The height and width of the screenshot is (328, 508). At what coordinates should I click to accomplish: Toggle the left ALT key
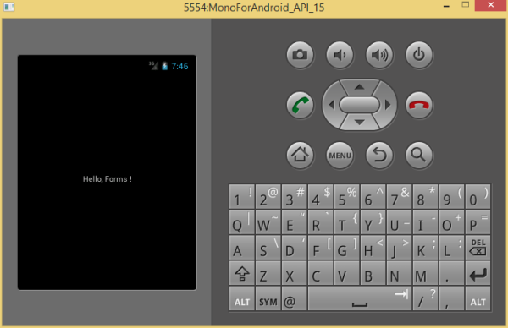point(242,299)
